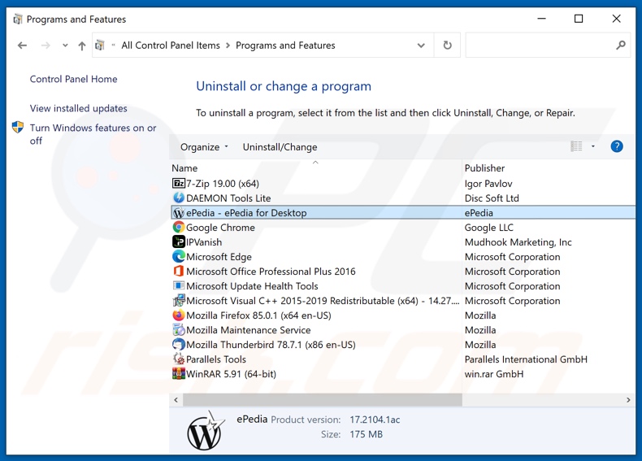Click publisher win.rar GmbH

494,374
